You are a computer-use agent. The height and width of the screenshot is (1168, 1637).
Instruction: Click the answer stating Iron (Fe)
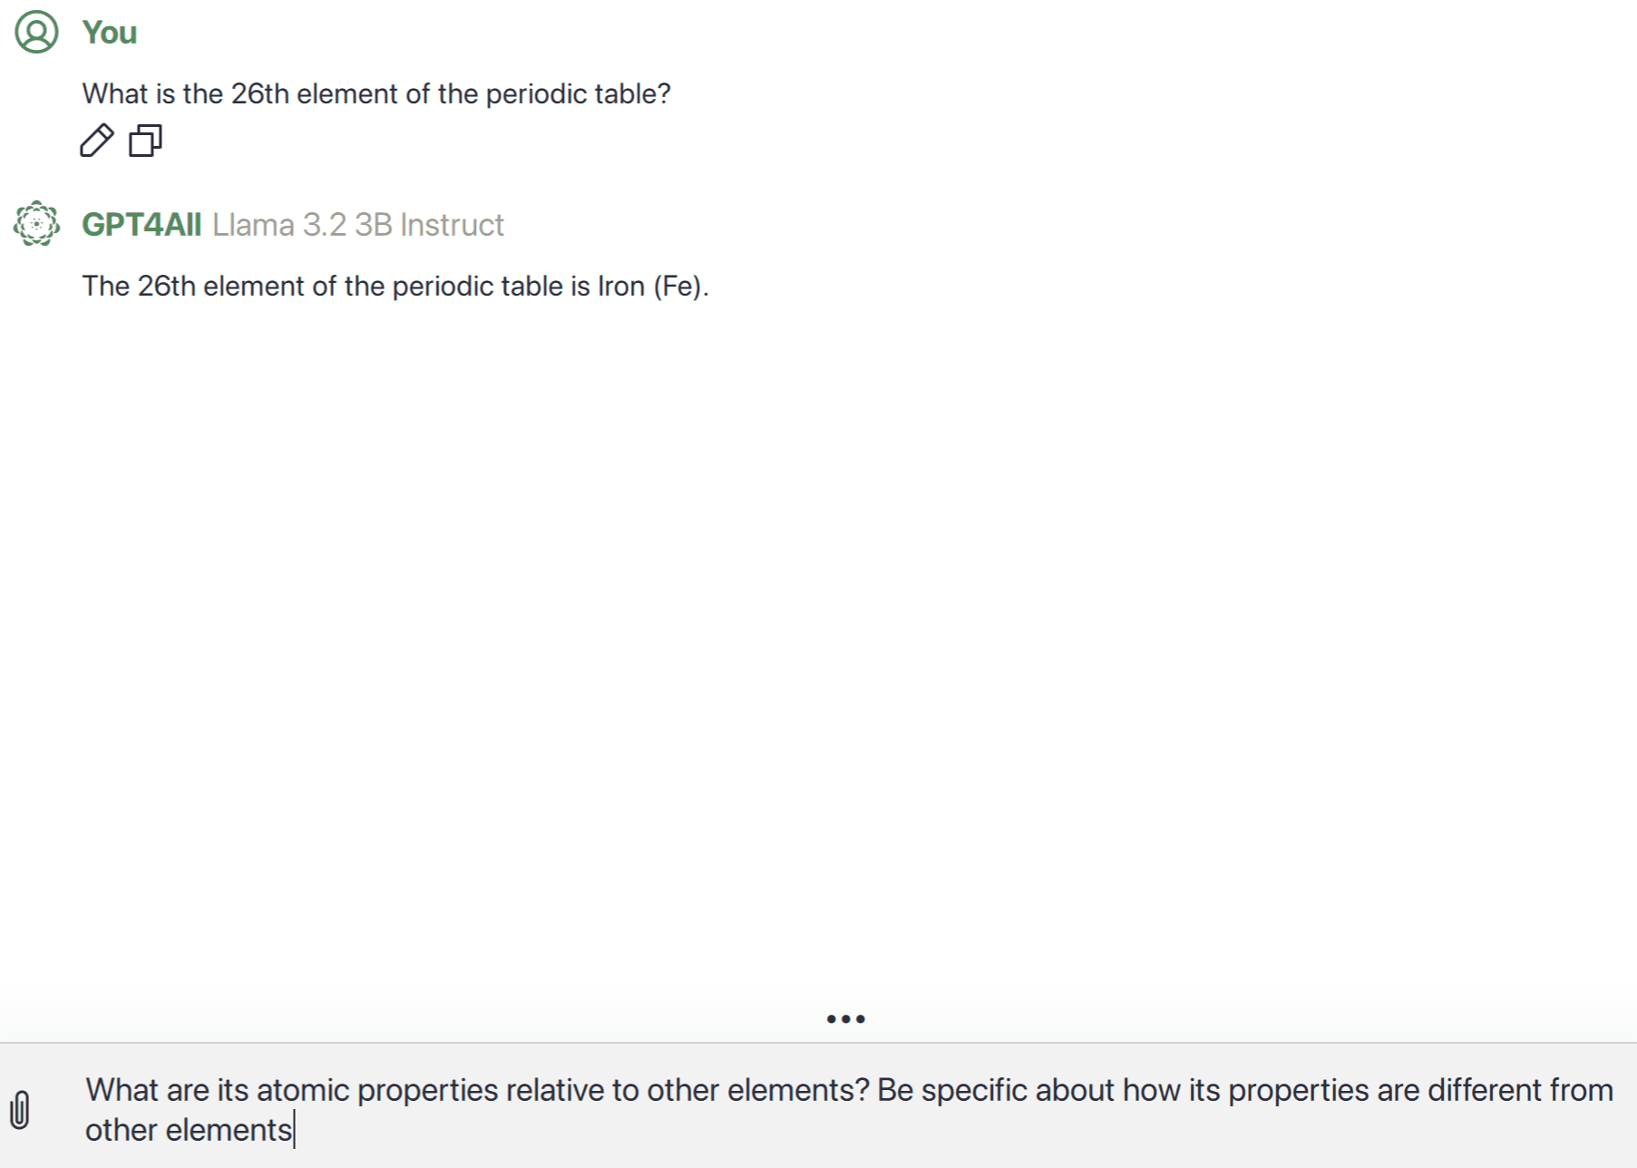click(x=395, y=286)
